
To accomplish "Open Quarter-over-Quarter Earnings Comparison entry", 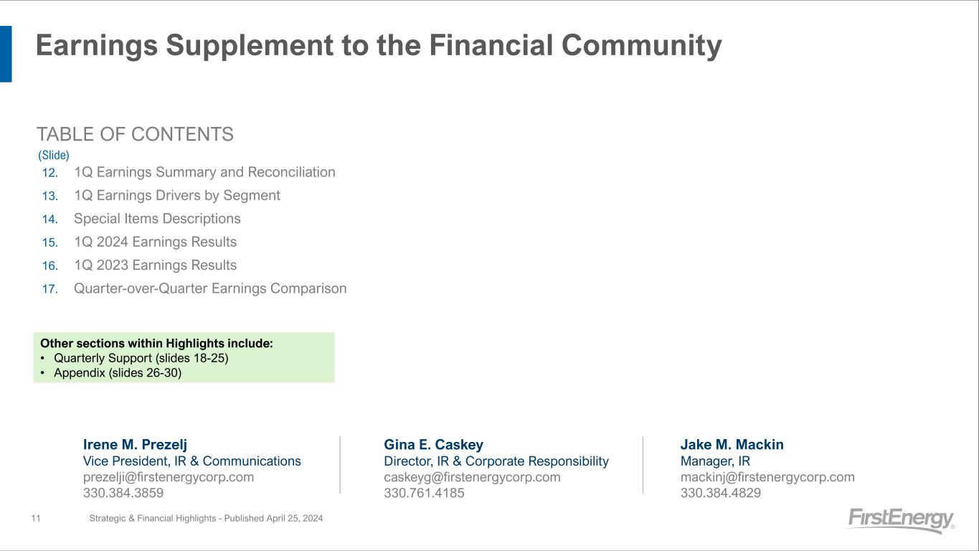I will coord(210,288).
